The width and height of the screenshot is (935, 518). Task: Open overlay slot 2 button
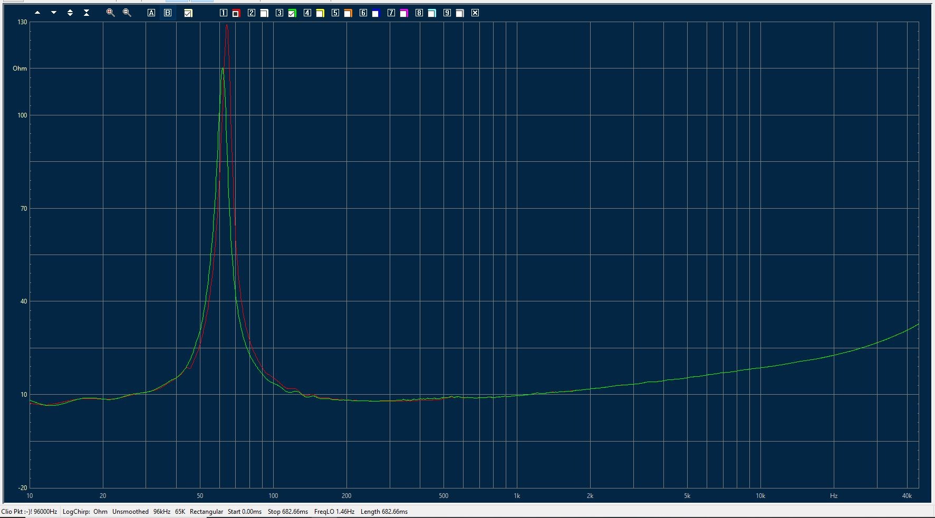tap(252, 13)
